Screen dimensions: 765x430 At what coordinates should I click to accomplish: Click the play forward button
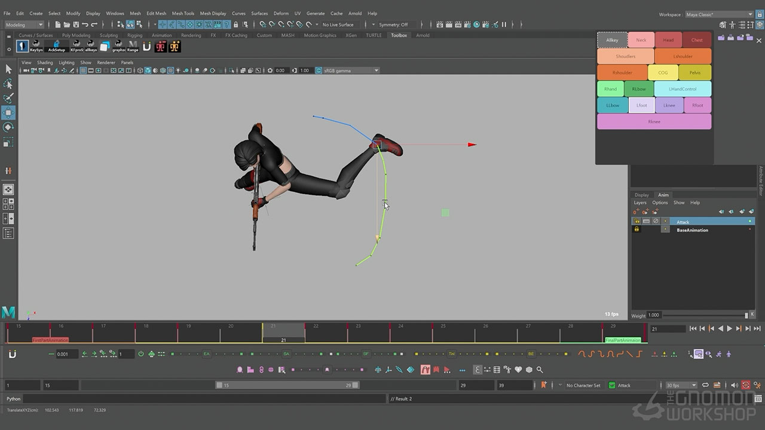729,328
